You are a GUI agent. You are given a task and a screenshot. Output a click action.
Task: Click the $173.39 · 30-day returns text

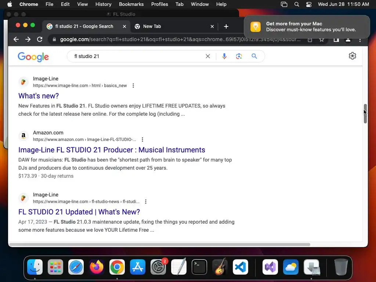point(46,176)
